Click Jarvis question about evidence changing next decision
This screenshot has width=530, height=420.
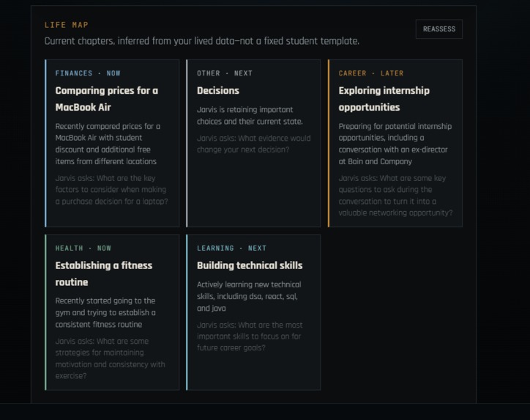point(253,144)
